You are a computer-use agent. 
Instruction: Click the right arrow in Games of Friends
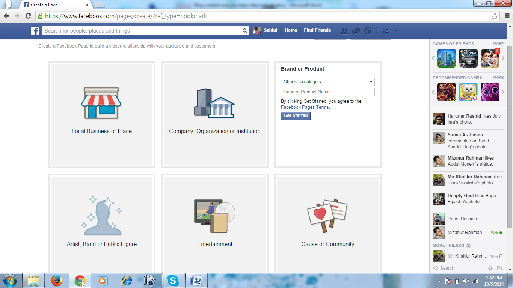pyautogui.click(x=503, y=58)
